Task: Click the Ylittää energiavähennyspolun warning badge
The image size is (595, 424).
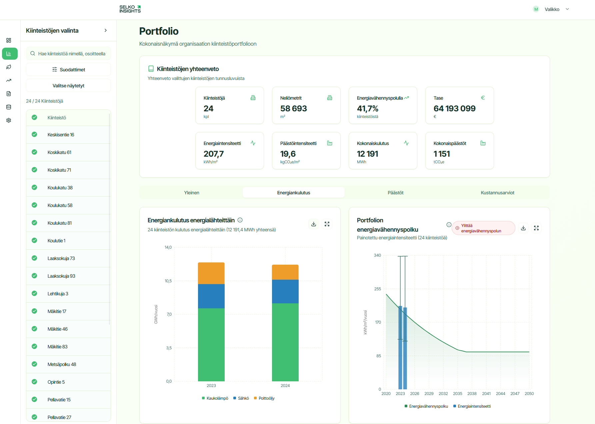Action: tap(483, 228)
